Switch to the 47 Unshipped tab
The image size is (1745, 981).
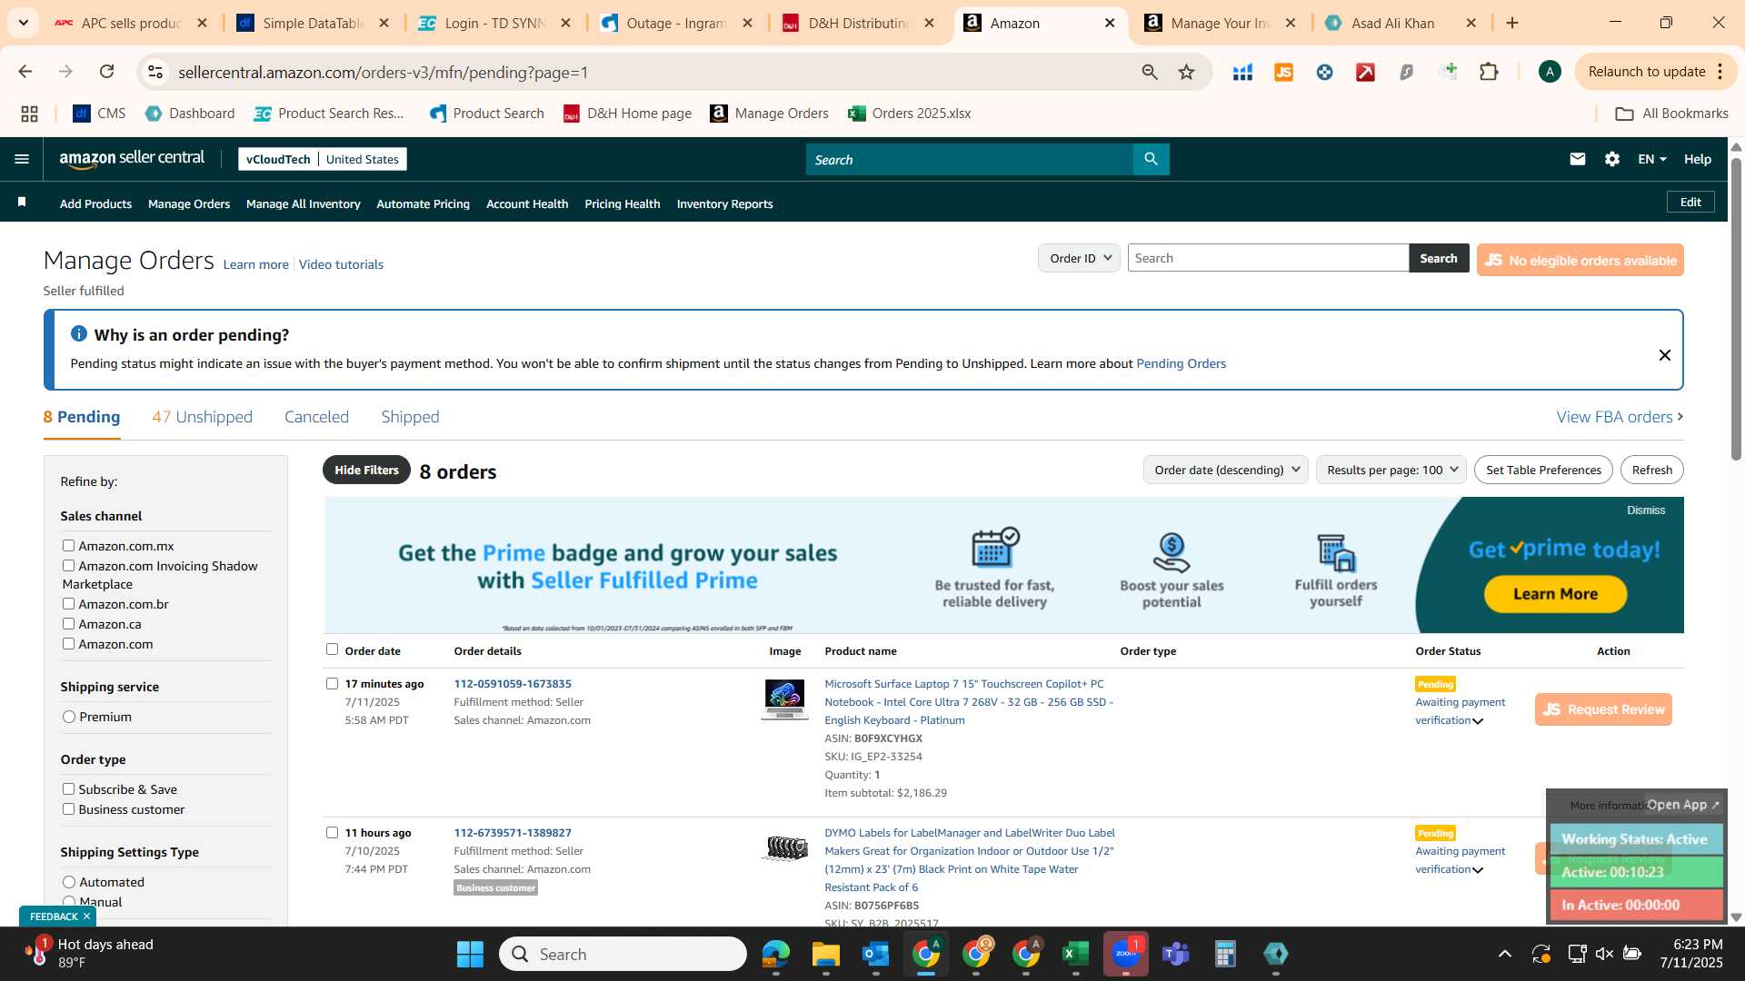click(x=202, y=417)
